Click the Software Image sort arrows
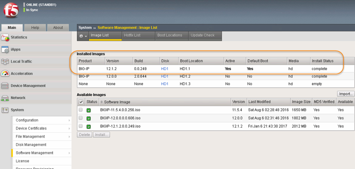 point(102,102)
